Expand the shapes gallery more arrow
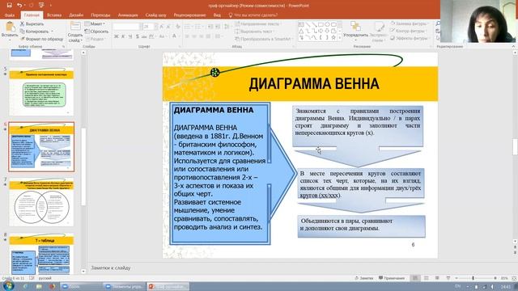 tap(340, 38)
